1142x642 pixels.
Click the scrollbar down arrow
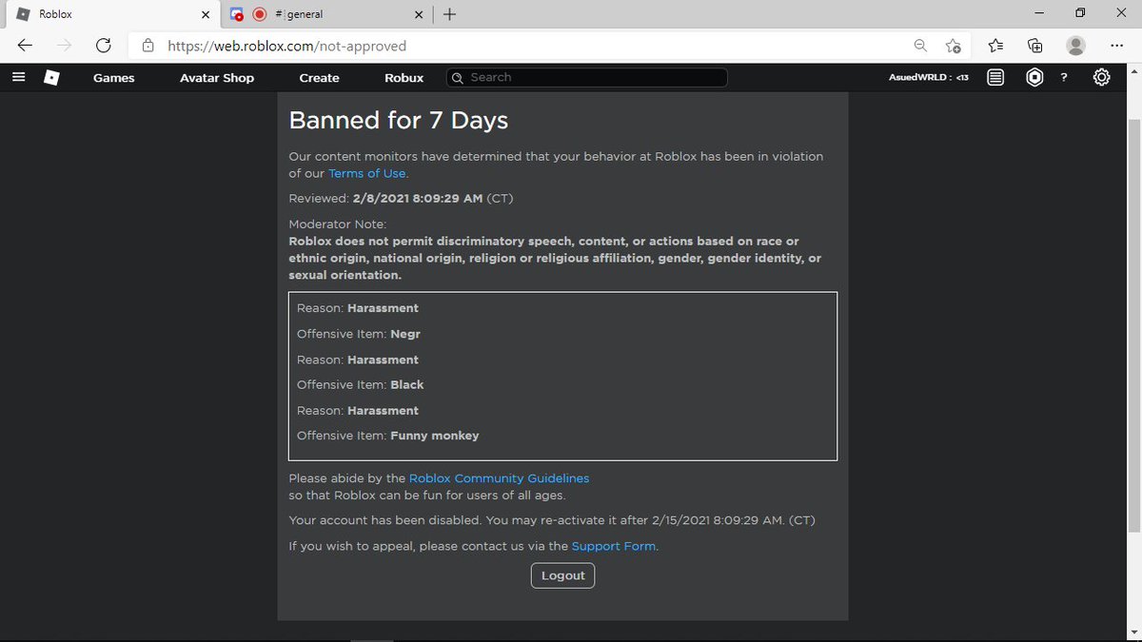pyautogui.click(x=1133, y=634)
